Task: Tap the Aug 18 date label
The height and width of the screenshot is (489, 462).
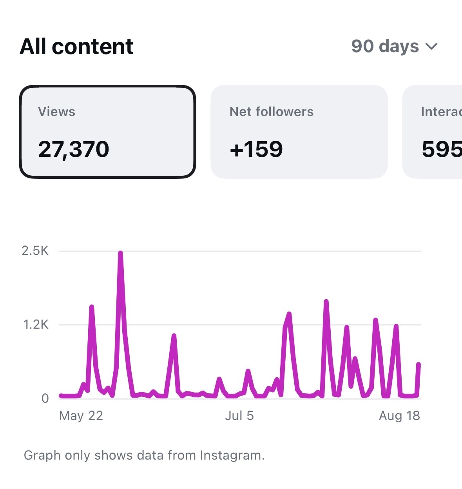Action: pos(399,416)
